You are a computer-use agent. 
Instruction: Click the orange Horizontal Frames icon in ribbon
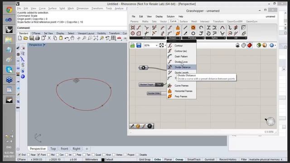(178, 28)
